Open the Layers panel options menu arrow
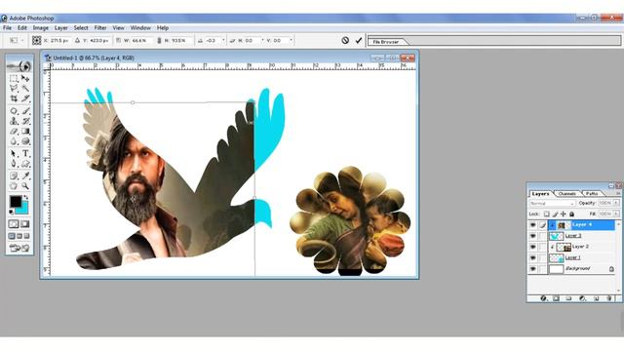624x351 pixels. tap(618, 193)
